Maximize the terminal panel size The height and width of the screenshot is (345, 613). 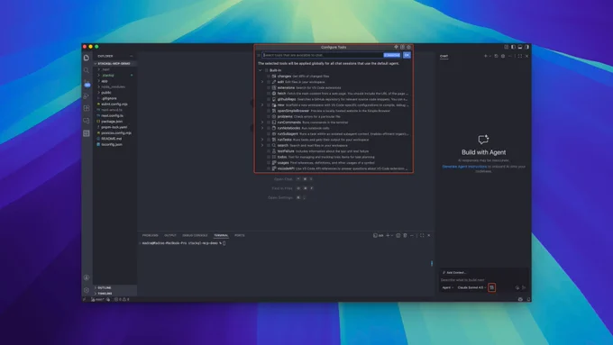point(422,236)
